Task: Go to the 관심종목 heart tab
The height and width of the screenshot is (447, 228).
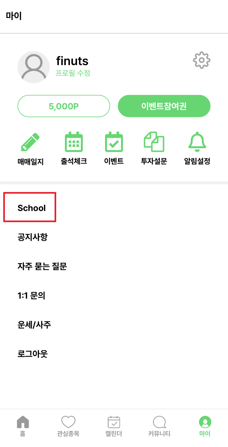Action: (x=68, y=426)
